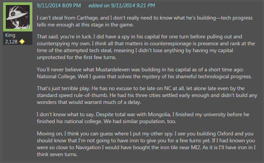Open the 9/11/2014 8:09 PM post timestamp
This screenshot has height=163, width=264.
coord(59,5)
